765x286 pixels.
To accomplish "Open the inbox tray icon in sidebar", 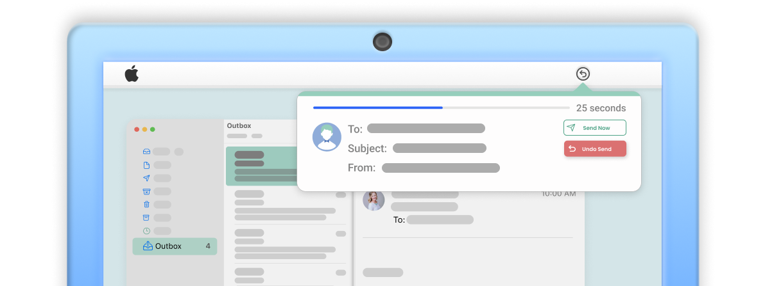I will pos(146,152).
